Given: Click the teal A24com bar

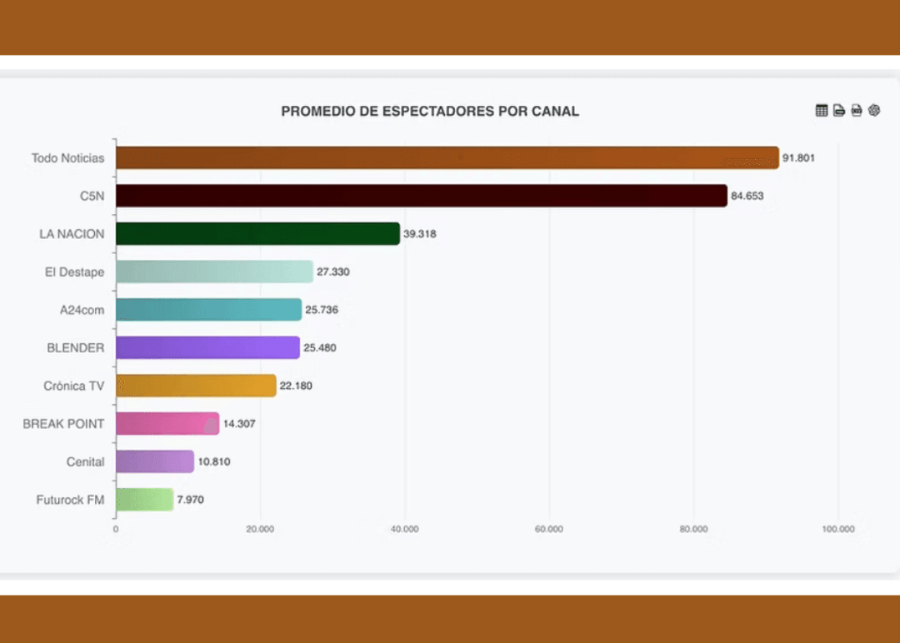Looking at the screenshot, I should (x=208, y=310).
